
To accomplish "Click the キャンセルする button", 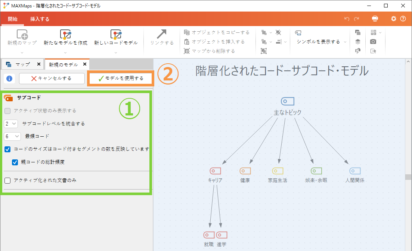I will tap(52, 78).
